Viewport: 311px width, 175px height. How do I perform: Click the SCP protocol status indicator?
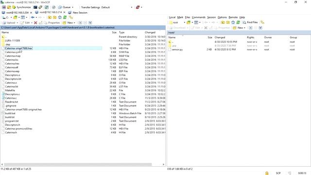click(x=278, y=173)
